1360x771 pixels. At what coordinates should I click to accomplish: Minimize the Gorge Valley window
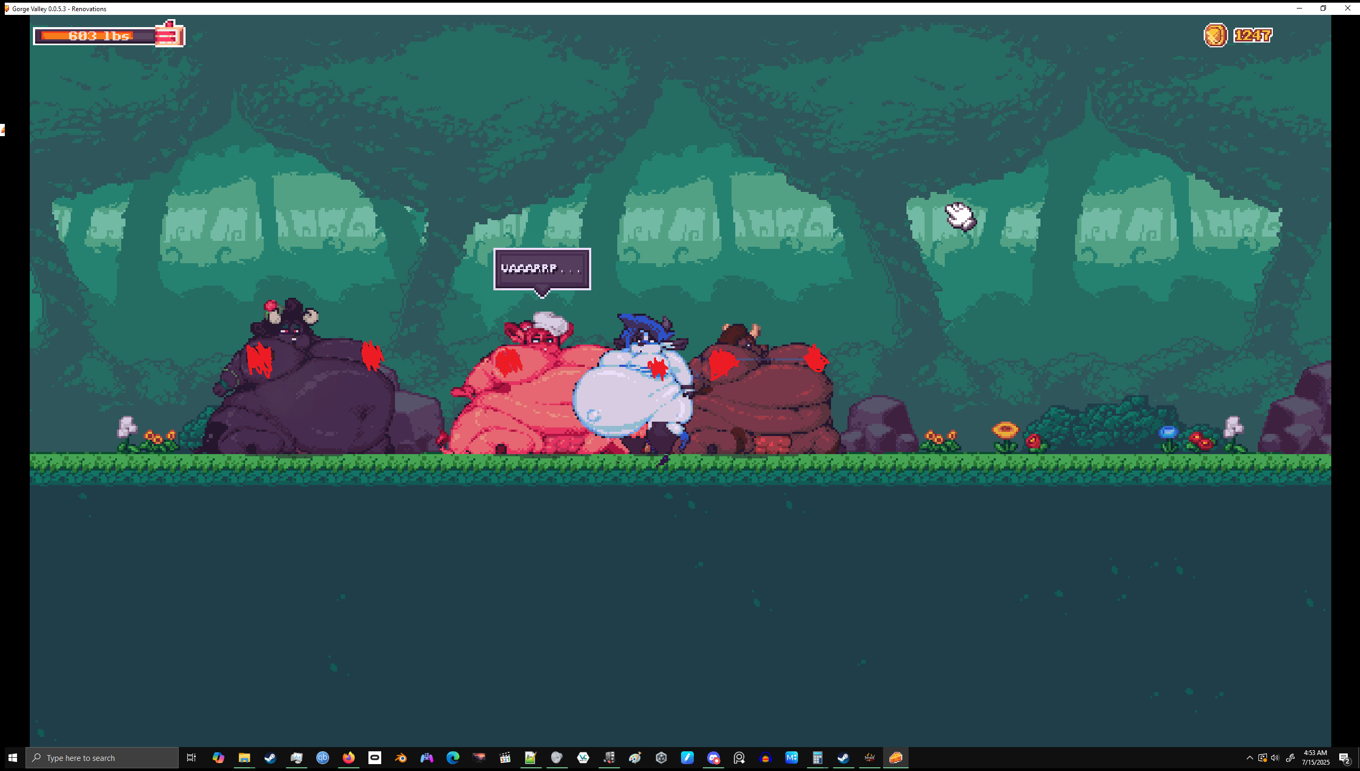pyautogui.click(x=1299, y=8)
